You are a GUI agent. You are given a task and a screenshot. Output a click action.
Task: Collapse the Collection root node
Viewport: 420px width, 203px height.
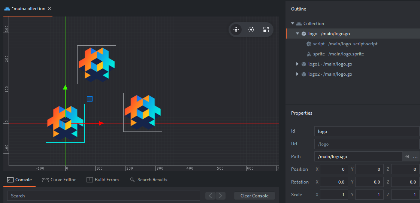coord(293,24)
